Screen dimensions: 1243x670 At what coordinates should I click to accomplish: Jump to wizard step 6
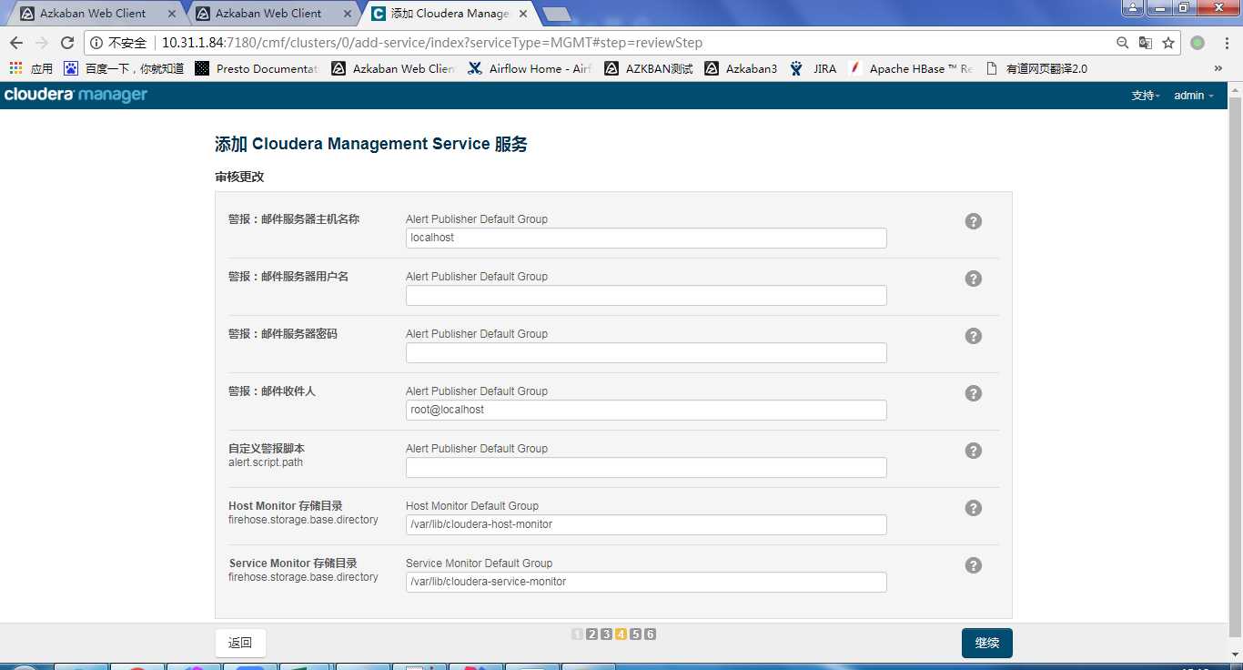click(x=650, y=634)
